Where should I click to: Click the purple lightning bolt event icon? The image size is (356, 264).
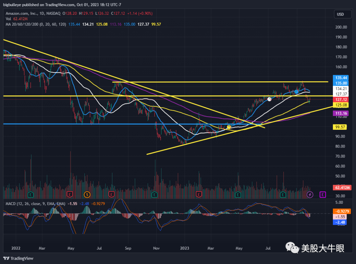pyautogui.click(x=310, y=194)
